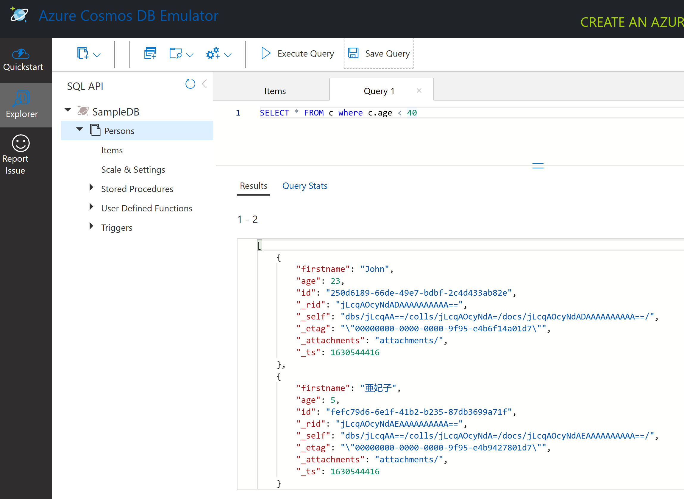Viewport: 684px width, 499px height.
Task: Collapse the Persons container in the tree
Action: click(x=79, y=130)
